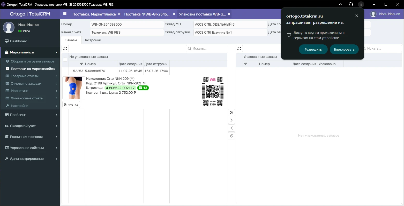The height and width of the screenshot is (206, 404).
Task: Switch to the Настройки tab
Action: [92, 40]
